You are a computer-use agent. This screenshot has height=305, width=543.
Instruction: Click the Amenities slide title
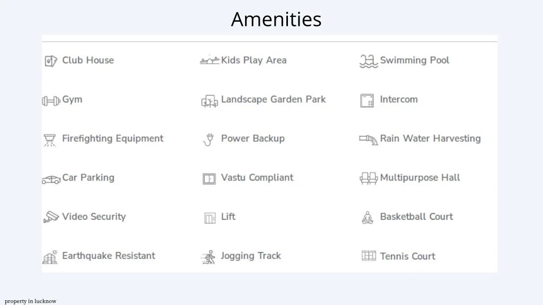click(x=276, y=20)
